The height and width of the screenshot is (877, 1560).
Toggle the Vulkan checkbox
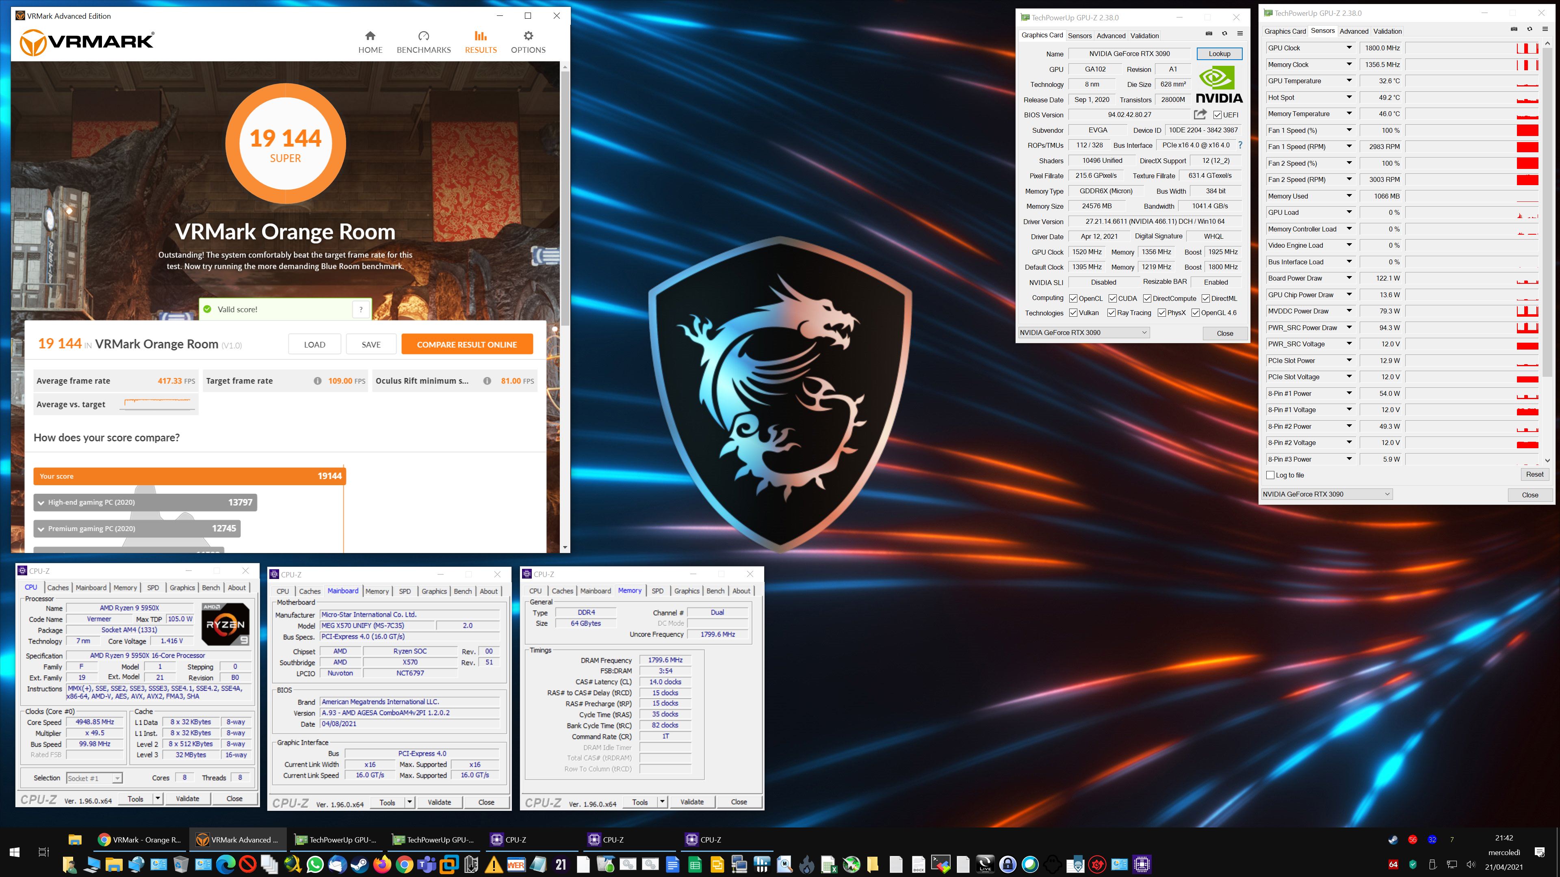point(1073,313)
